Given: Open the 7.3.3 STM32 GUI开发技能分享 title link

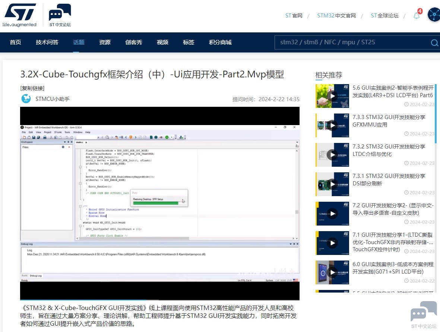Looking at the screenshot, I should pos(389,121).
